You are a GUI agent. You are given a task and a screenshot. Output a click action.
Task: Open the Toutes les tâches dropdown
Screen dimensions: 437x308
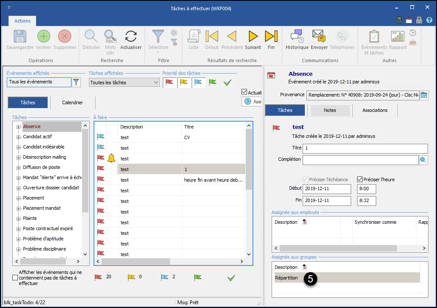(x=156, y=83)
